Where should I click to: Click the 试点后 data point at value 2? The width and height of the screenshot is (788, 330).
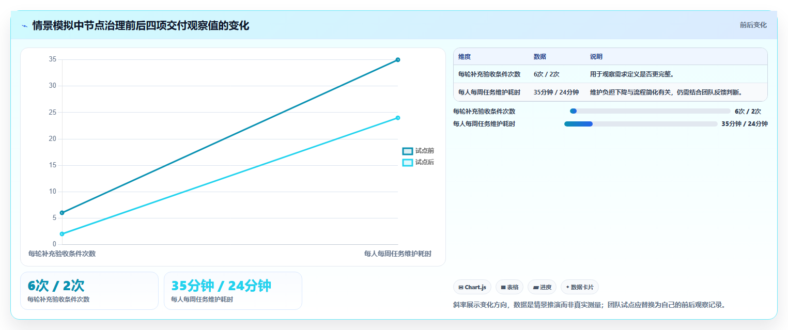pyautogui.click(x=62, y=234)
